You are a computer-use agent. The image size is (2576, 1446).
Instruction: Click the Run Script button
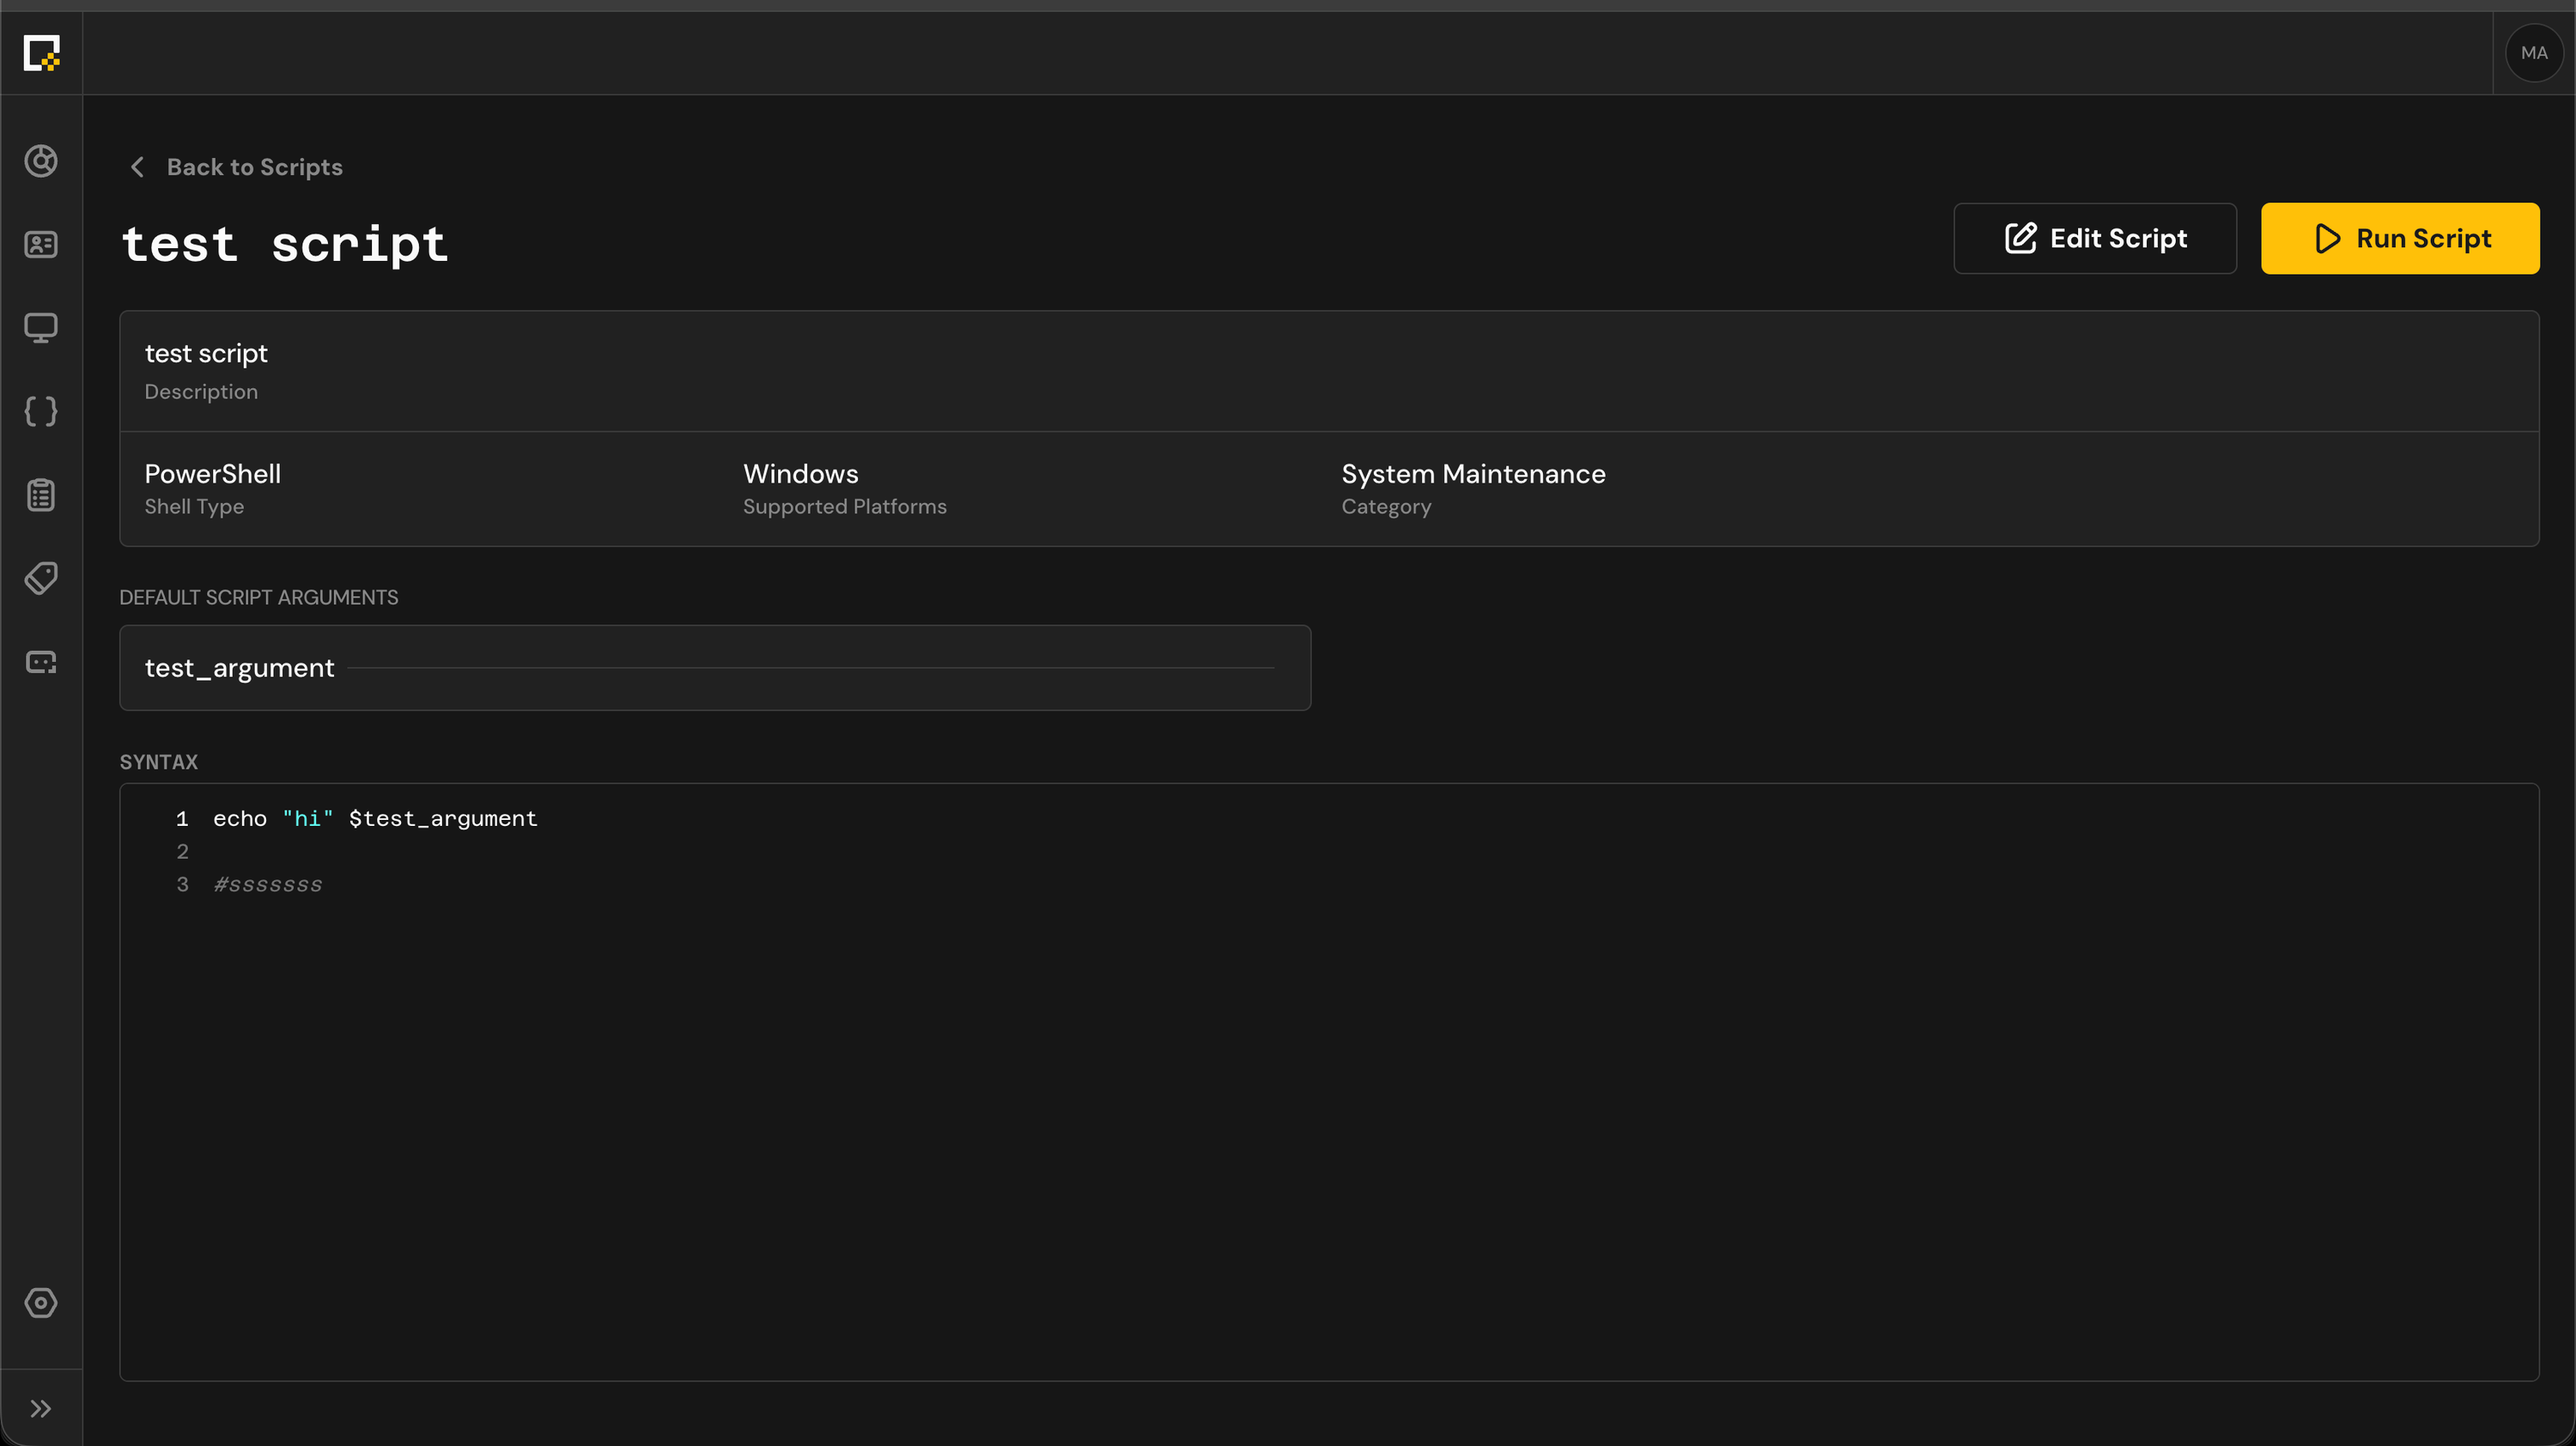2400,238
